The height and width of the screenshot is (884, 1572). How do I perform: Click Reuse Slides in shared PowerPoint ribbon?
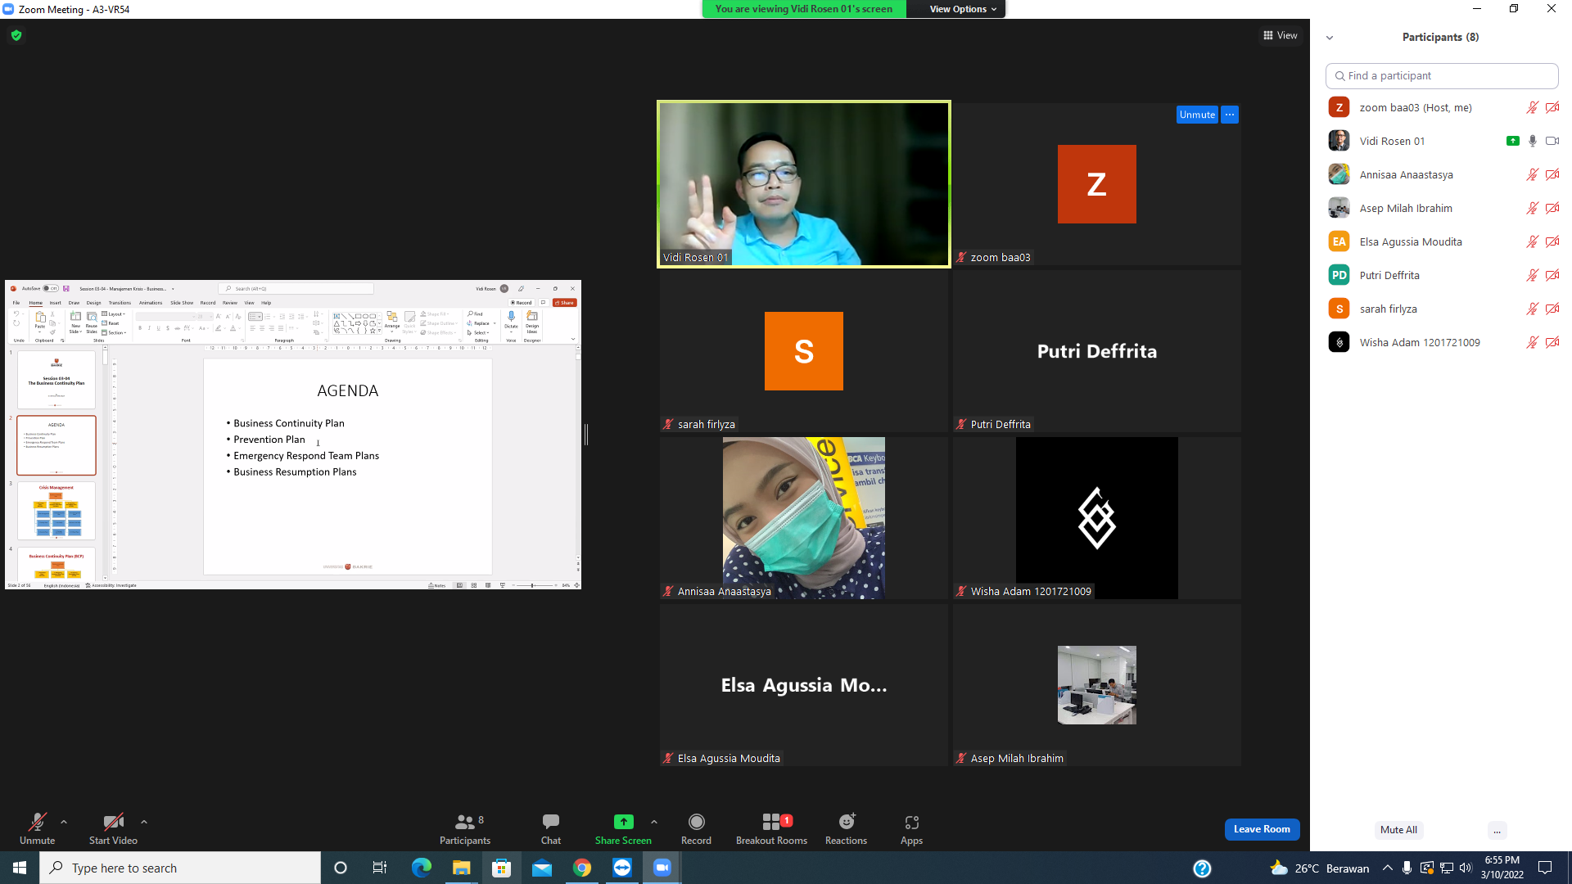point(92,322)
